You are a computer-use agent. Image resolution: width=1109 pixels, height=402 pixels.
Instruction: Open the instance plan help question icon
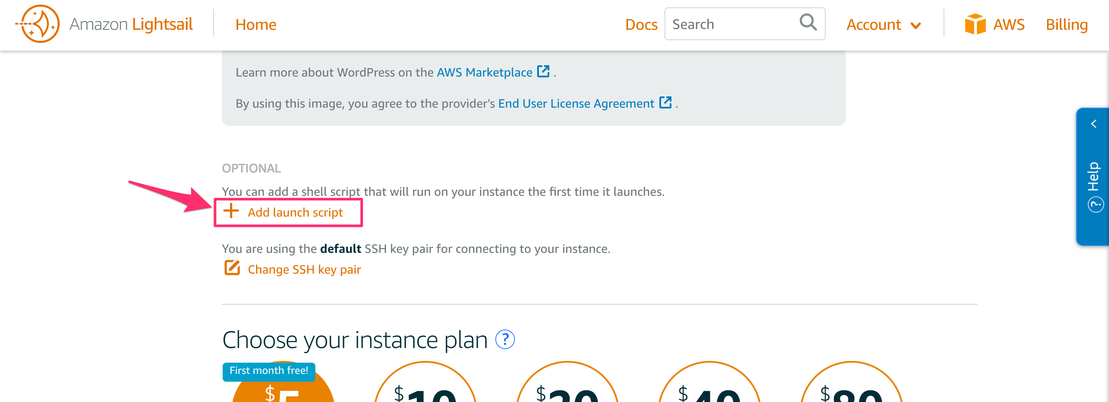[505, 340]
